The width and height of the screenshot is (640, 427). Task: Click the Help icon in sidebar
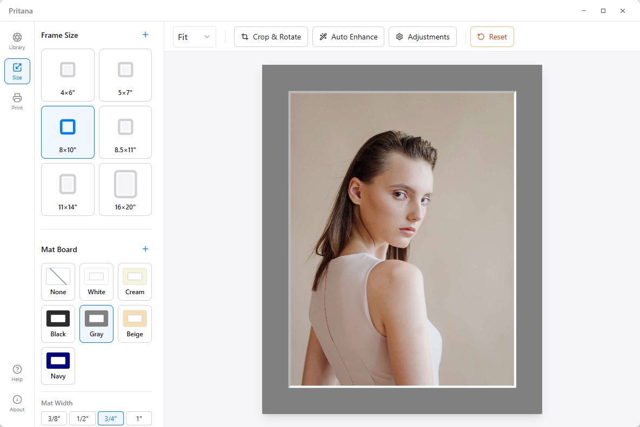(x=17, y=373)
